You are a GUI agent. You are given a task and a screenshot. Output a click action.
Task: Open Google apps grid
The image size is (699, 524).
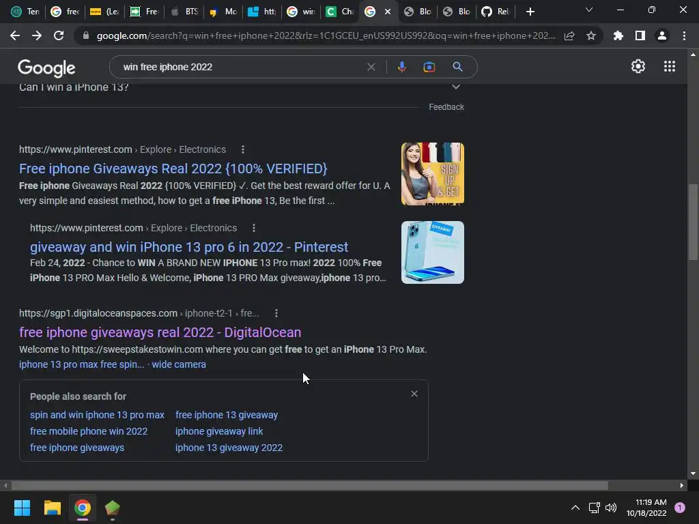[670, 66]
